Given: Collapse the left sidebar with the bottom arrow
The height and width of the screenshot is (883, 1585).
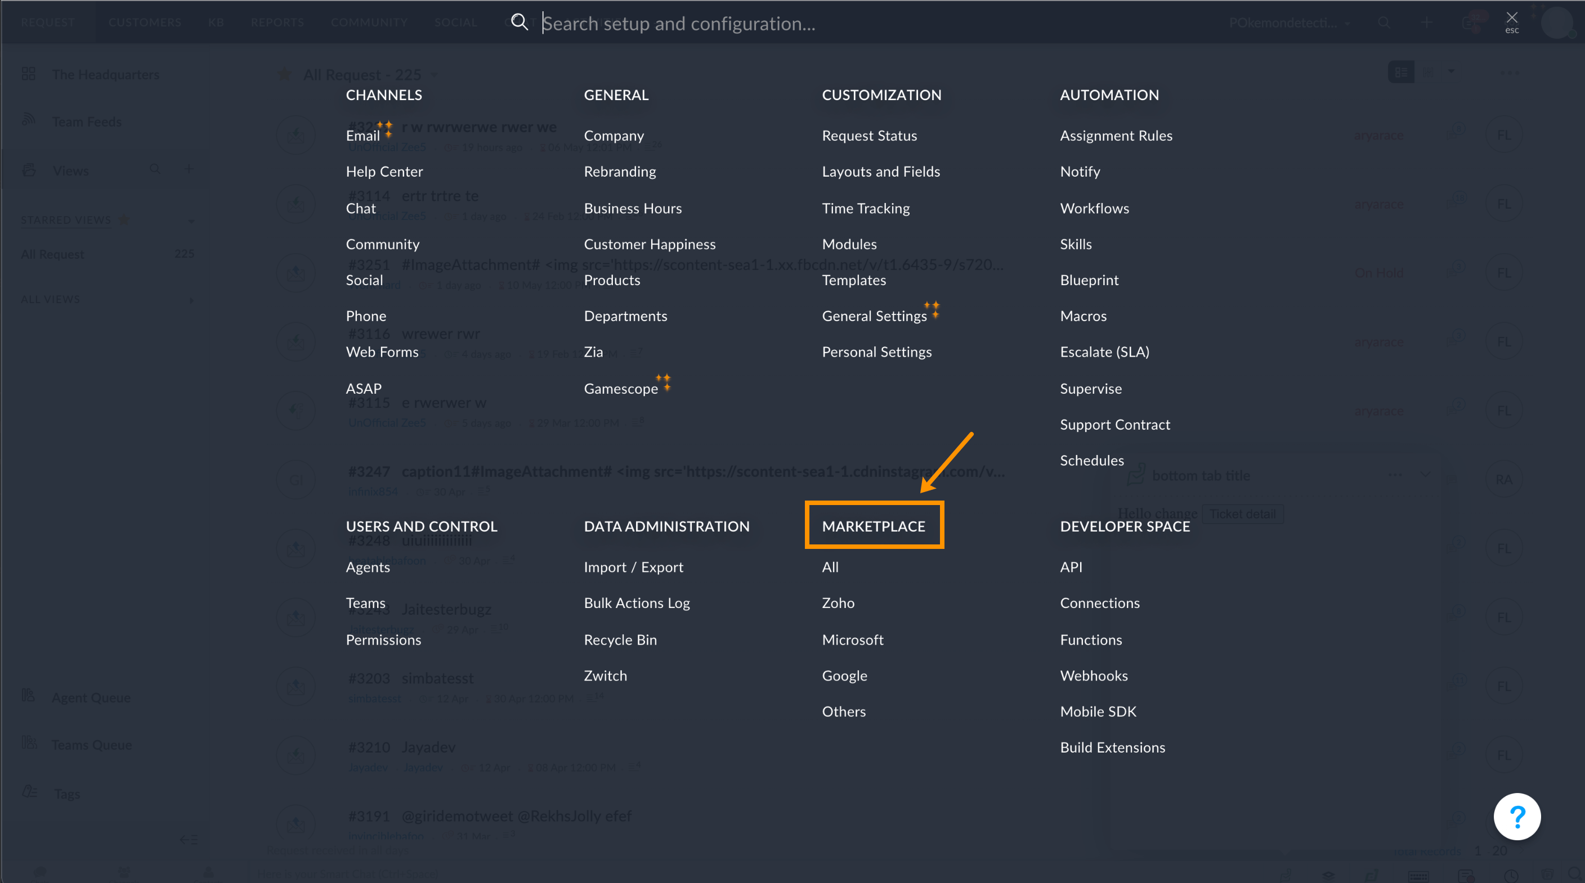Looking at the screenshot, I should [x=189, y=839].
